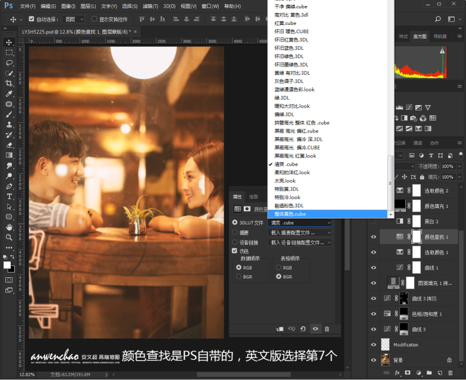Open the 载入摘要配置文件 dropdown
Image resolution: width=466 pixels, height=380 pixels.
pyautogui.click(x=300, y=233)
